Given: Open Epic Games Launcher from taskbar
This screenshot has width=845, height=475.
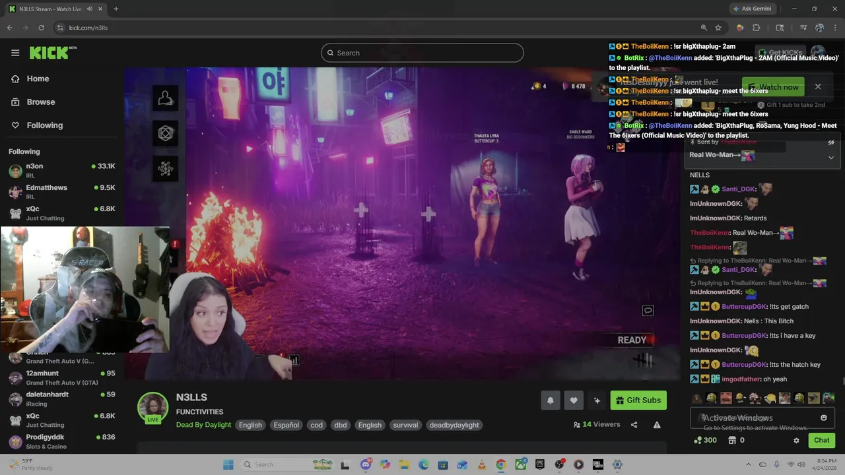Looking at the screenshot, I should (540, 464).
